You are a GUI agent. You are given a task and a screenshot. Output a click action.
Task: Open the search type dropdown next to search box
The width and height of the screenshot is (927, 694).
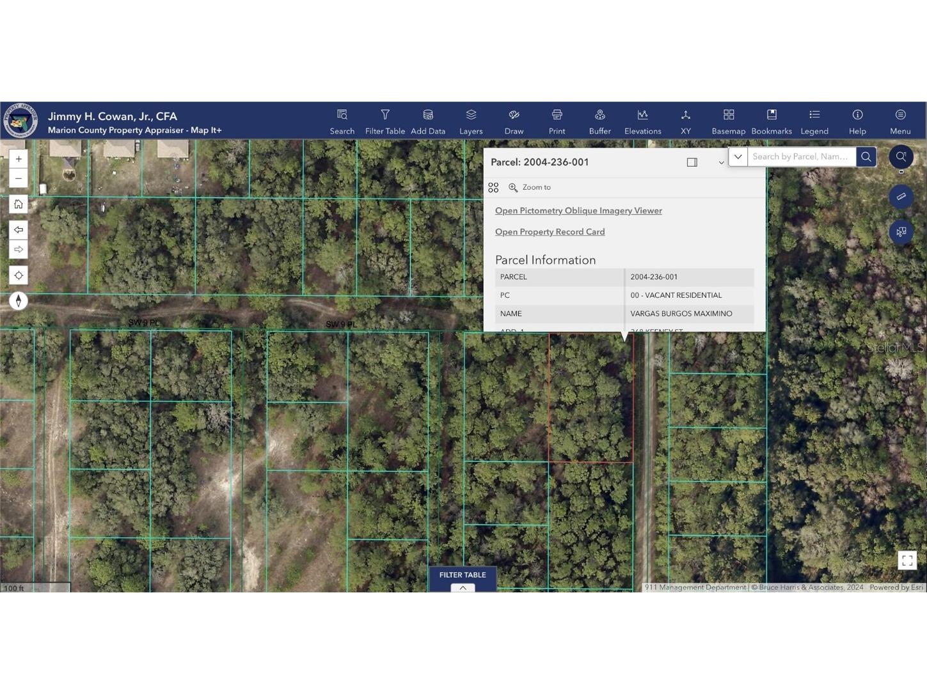pos(738,157)
